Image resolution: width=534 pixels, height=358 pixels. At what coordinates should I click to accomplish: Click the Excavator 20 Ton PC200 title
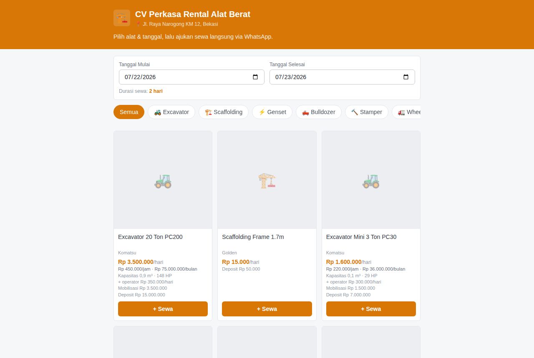[x=150, y=237]
